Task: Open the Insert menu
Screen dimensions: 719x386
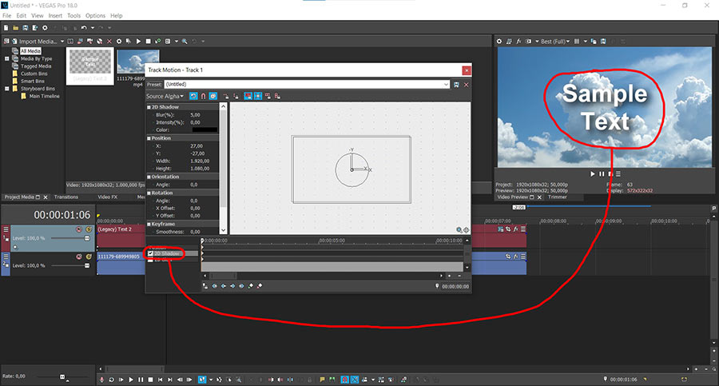Action: tap(55, 16)
